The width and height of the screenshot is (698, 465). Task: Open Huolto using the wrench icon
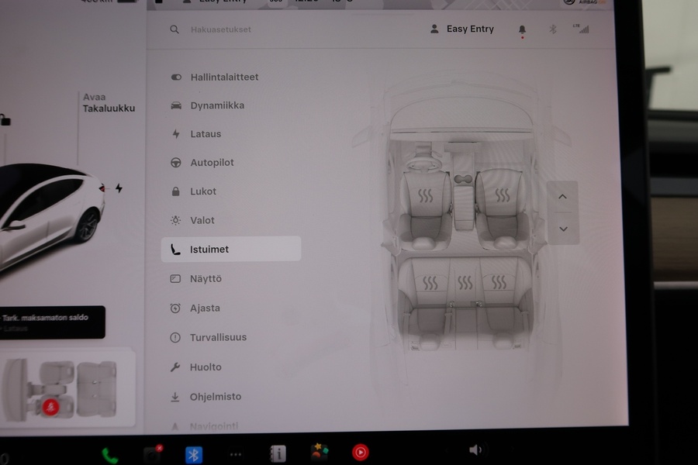pyautogui.click(x=177, y=367)
